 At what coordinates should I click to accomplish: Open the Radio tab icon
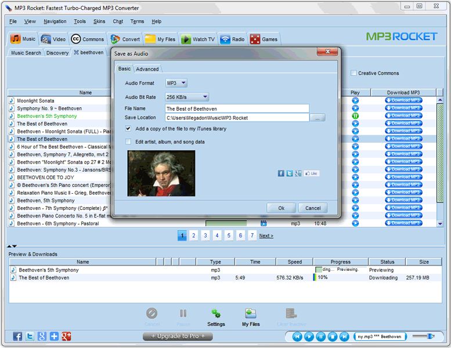click(225, 39)
